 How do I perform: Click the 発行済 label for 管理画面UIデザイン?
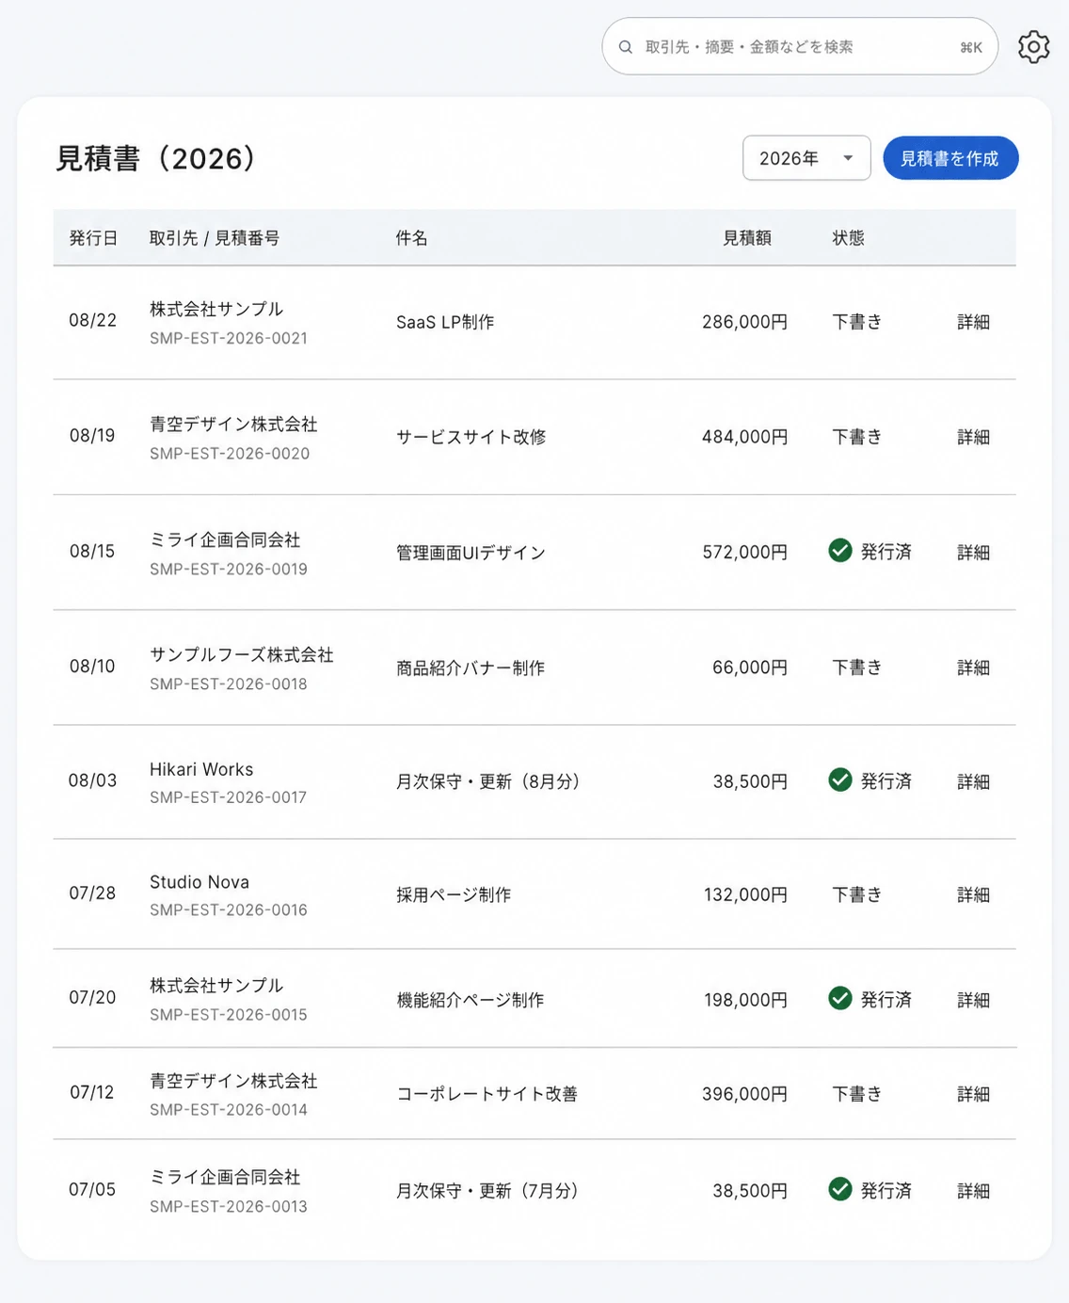tap(886, 552)
